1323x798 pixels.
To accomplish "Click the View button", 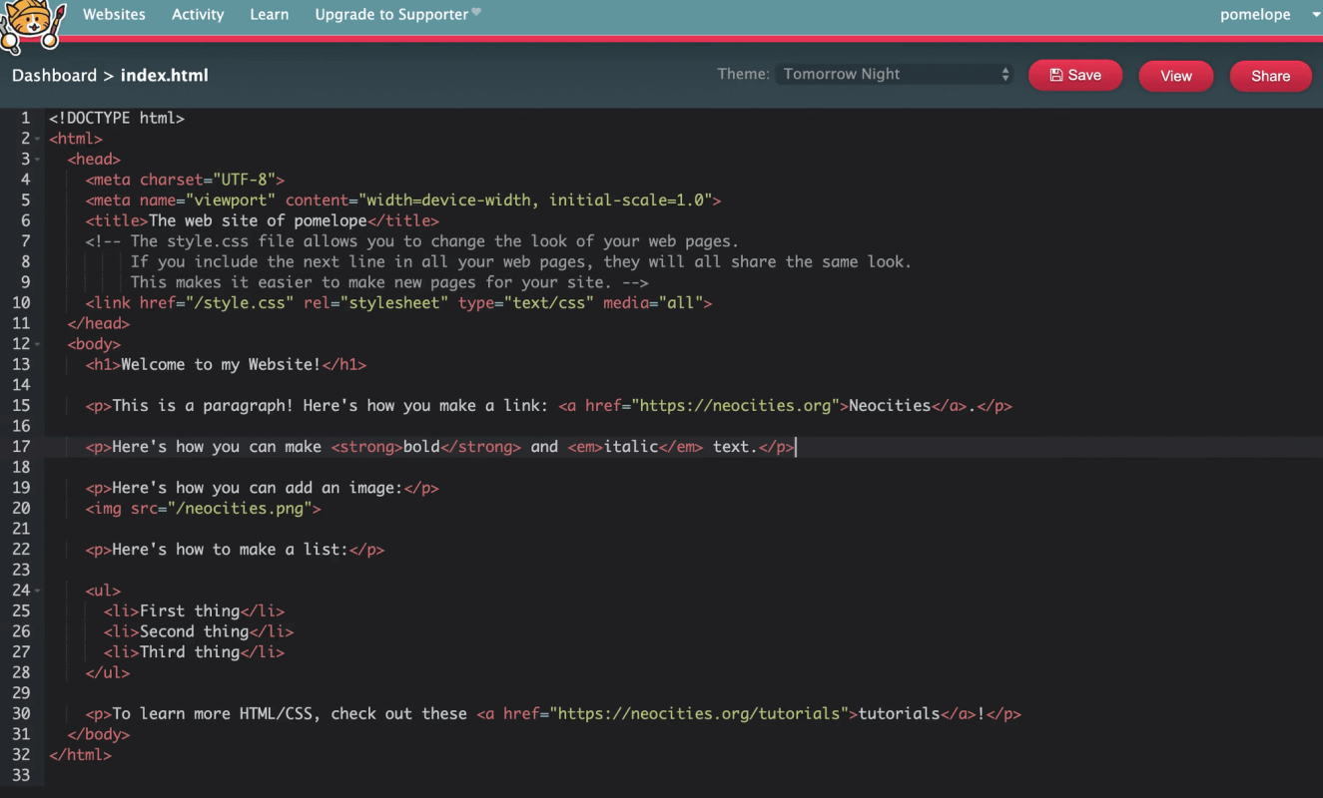I will (x=1176, y=76).
